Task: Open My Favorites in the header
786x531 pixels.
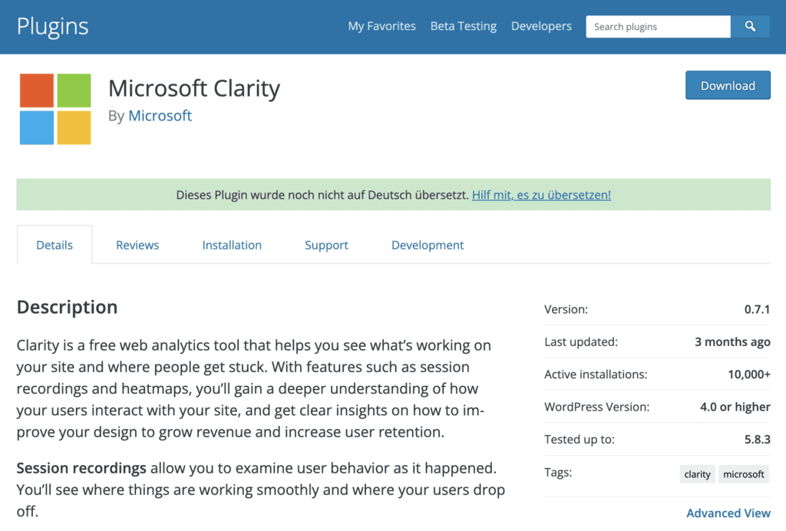Action: [x=381, y=26]
